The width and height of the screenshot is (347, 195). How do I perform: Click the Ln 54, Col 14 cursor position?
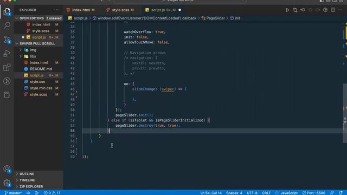click(x=211, y=193)
